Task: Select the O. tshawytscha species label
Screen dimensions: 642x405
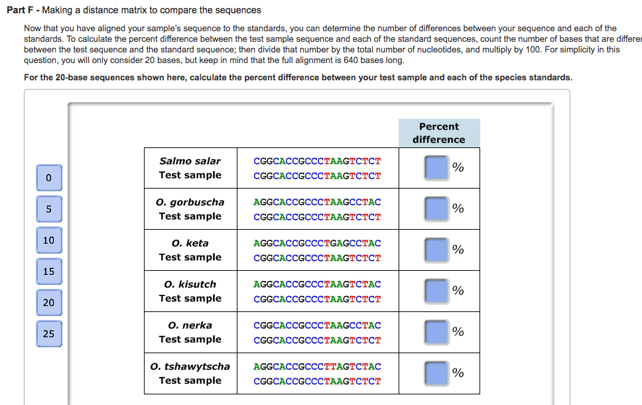Action: click(190, 366)
